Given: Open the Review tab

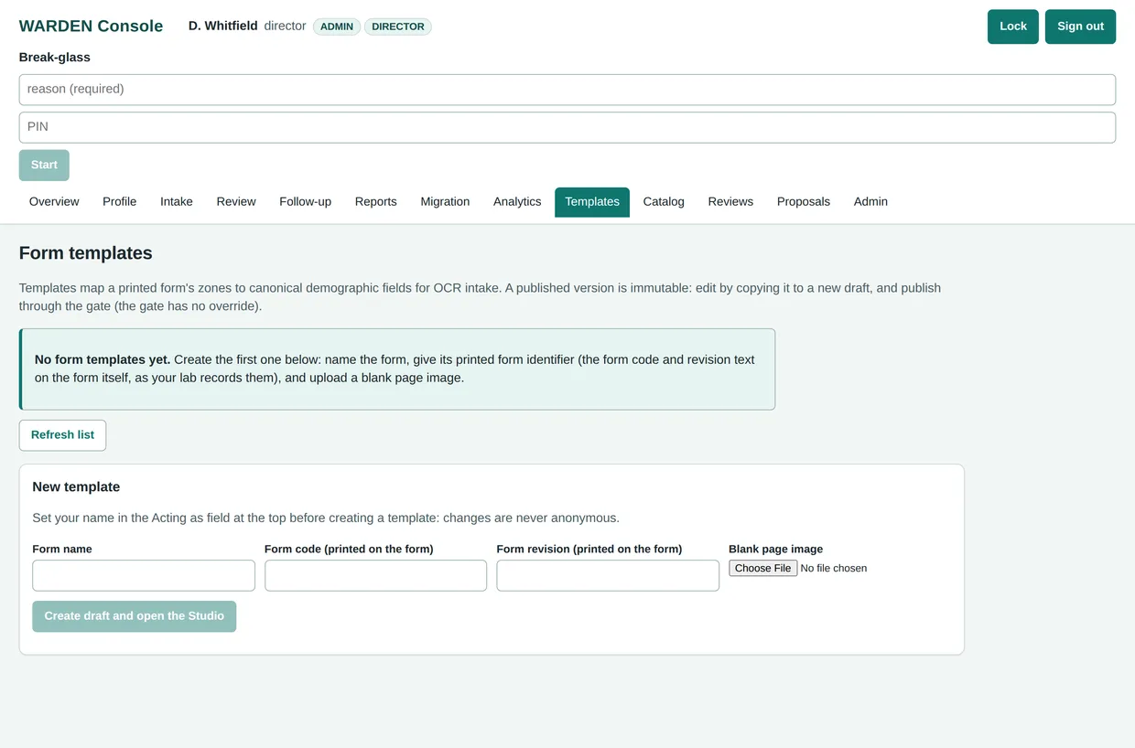Looking at the screenshot, I should tap(236, 202).
